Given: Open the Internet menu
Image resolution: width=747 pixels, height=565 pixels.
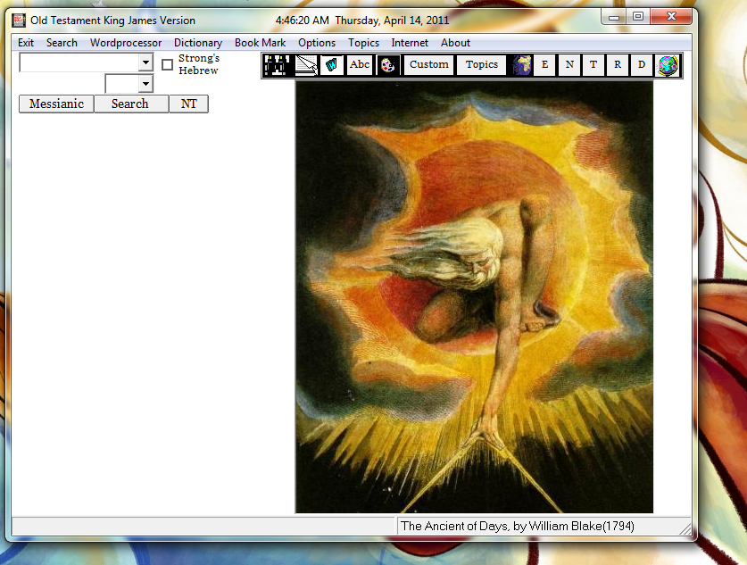Looking at the screenshot, I should [410, 43].
